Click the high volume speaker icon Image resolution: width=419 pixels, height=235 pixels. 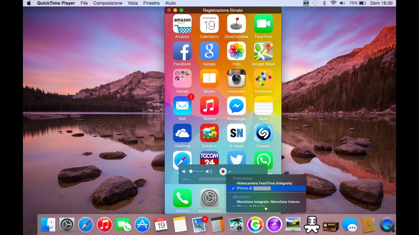[x=209, y=171]
